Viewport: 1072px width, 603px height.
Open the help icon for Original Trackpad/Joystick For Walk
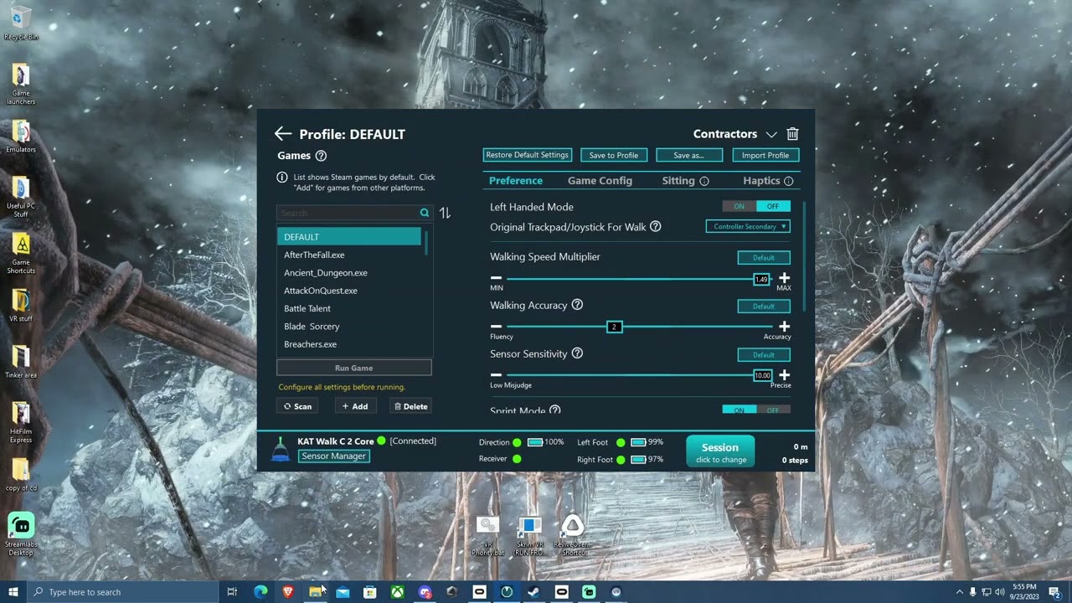point(656,227)
